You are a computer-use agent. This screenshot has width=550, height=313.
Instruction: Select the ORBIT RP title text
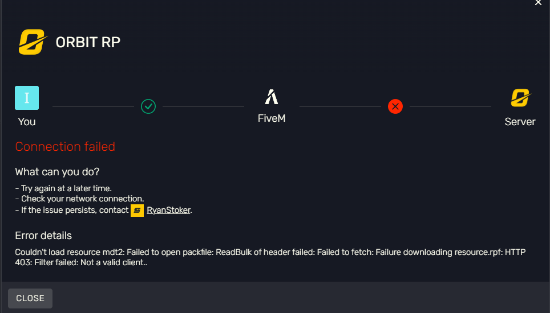[88, 43]
